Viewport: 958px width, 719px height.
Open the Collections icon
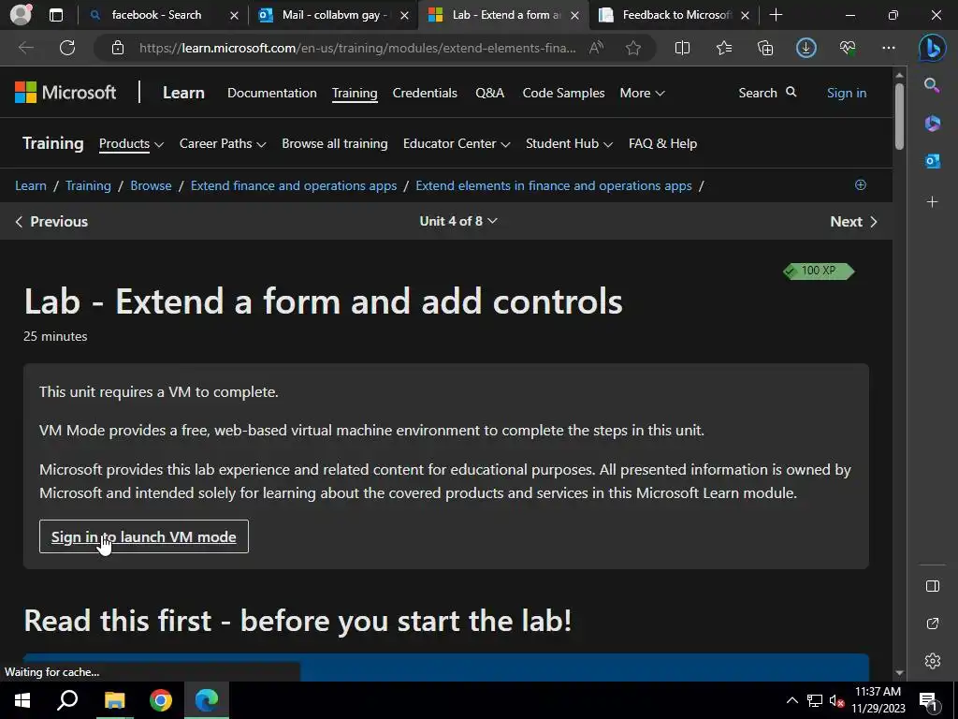765,48
